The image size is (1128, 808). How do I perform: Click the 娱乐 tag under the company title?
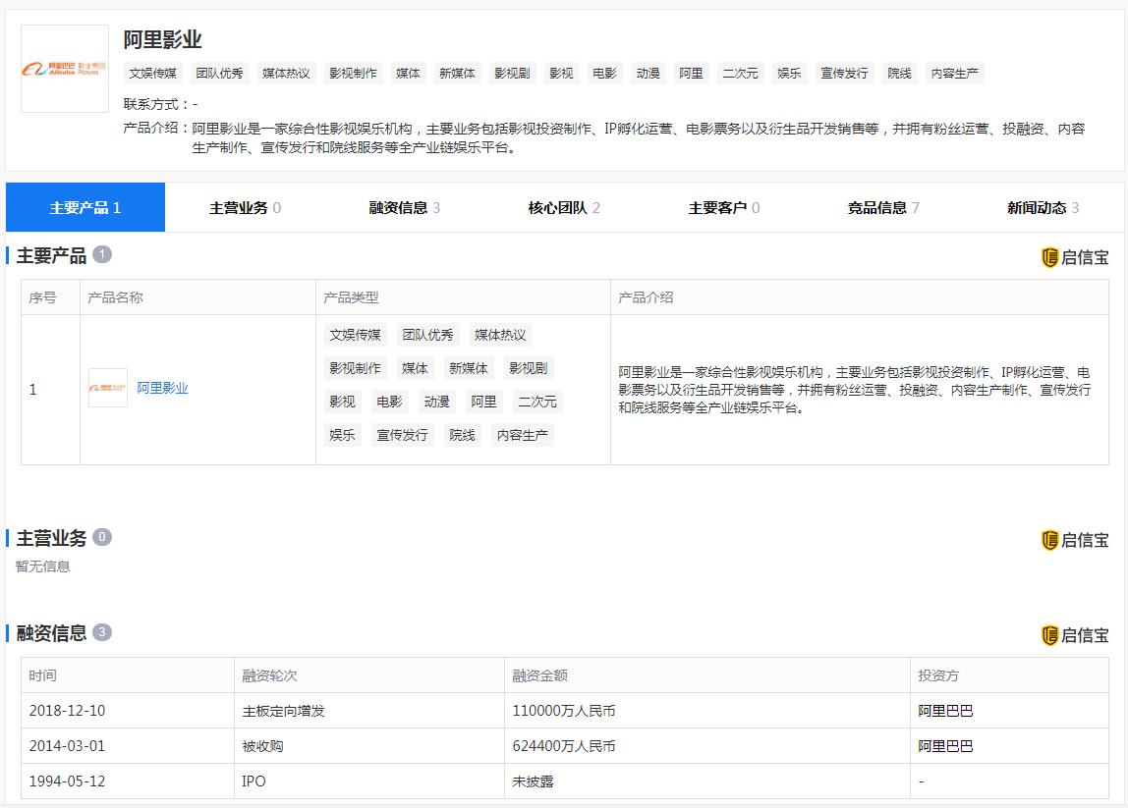789,74
